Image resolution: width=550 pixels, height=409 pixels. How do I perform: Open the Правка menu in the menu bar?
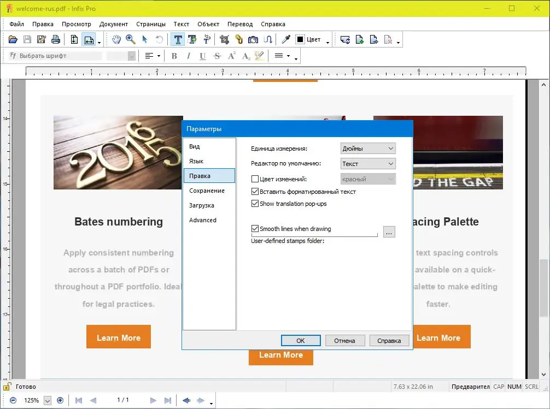[43, 24]
